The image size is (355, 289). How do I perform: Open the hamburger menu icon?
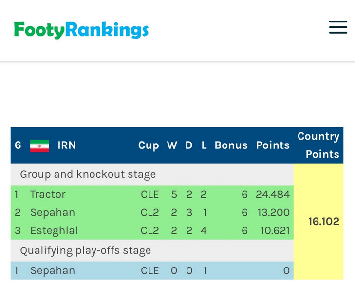point(338,27)
